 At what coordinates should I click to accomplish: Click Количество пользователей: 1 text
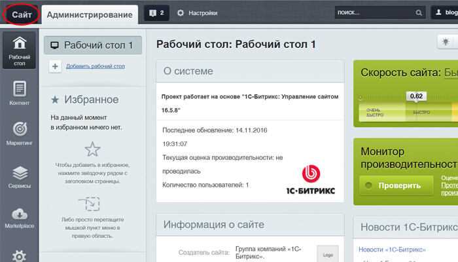205,185
